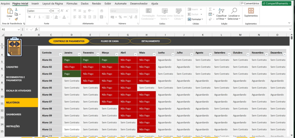Click the FLUXO DE CAIXA button

click(109, 41)
